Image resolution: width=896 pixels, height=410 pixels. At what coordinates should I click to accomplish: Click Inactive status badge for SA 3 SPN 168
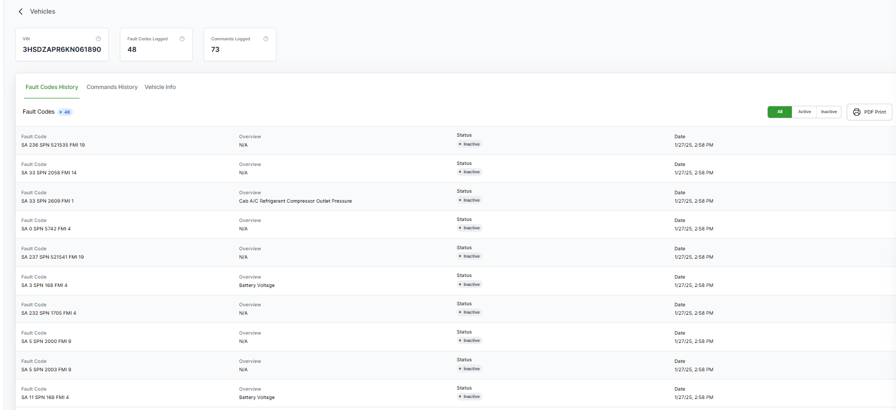[x=469, y=284]
